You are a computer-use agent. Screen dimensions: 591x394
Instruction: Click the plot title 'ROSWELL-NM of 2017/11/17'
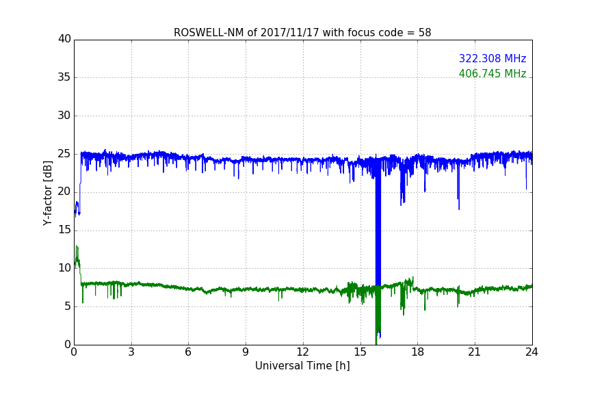[302, 33]
